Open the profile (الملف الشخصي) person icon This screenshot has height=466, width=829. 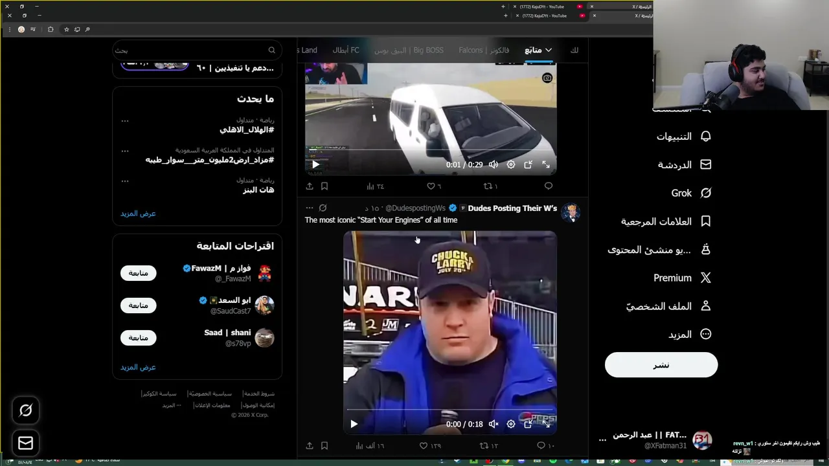click(706, 306)
